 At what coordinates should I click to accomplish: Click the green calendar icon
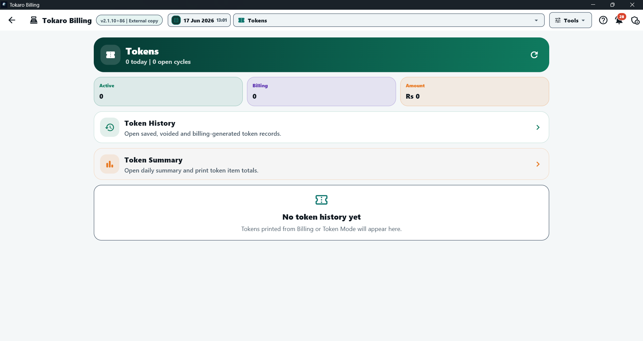click(x=176, y=20)
